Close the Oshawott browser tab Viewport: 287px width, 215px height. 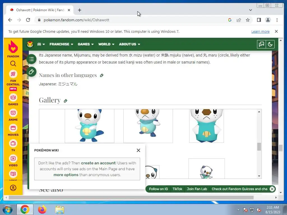pyautogui.click(x=69, y=10)
